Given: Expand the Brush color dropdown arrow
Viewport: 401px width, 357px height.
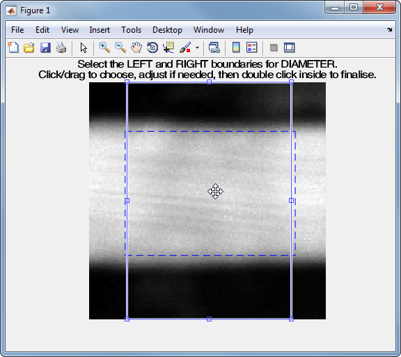Looking at the screenshot, I should tap(197, 47).
